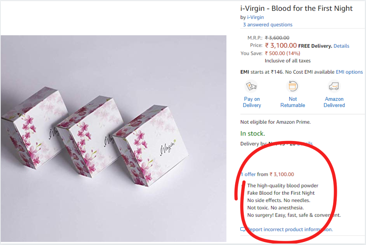Click the Not Returnable box icon
This screenshot has height=245, width=366.
[x=293, y=87]
